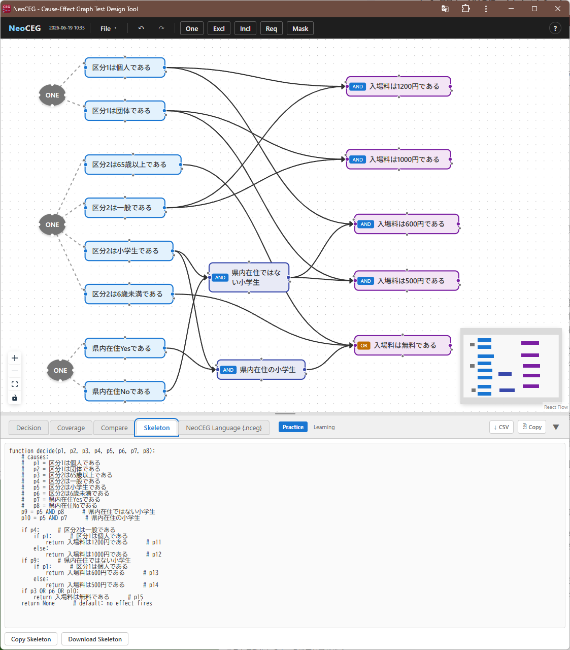The width and height of the screenshot is (570, 650).
Task: Click the fit view icon
Action: coord(15,384)
